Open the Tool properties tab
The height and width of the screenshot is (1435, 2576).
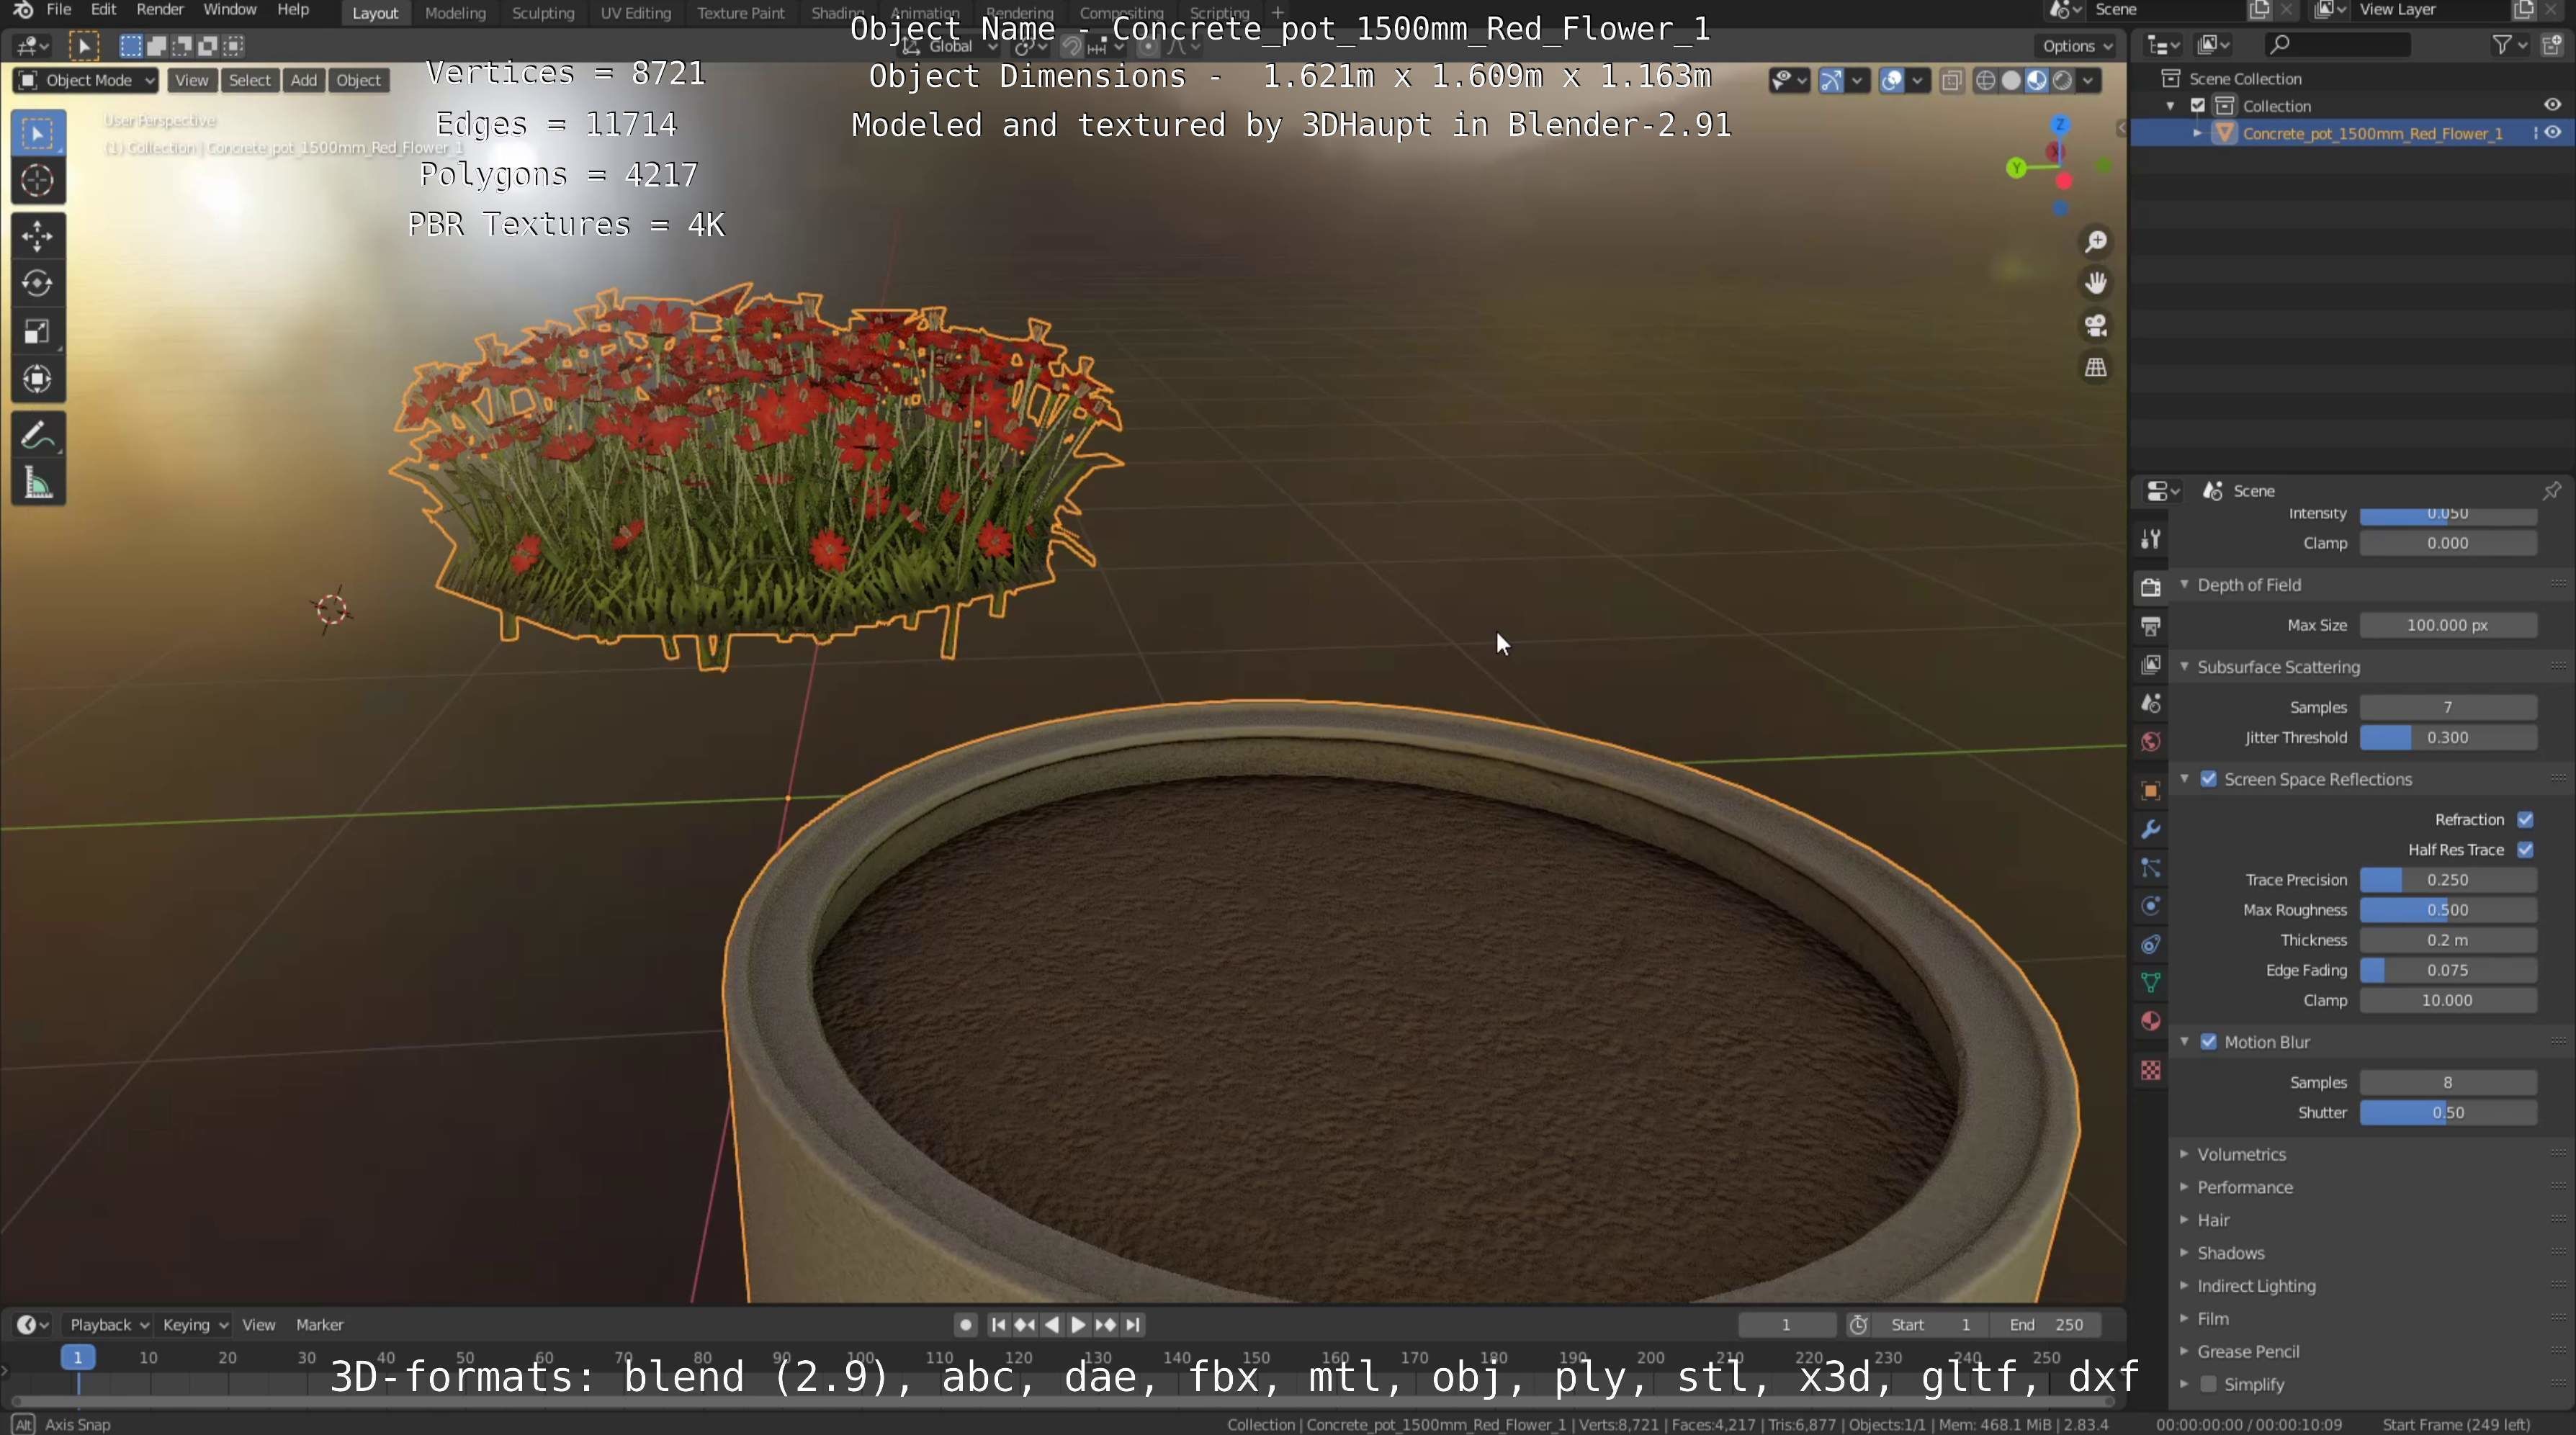(x=2150, y=539)
